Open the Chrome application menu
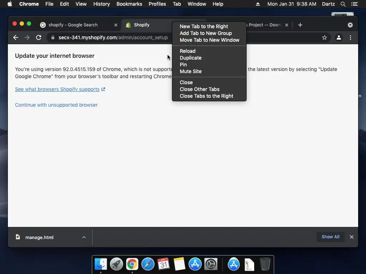 (x=29, y=4)
